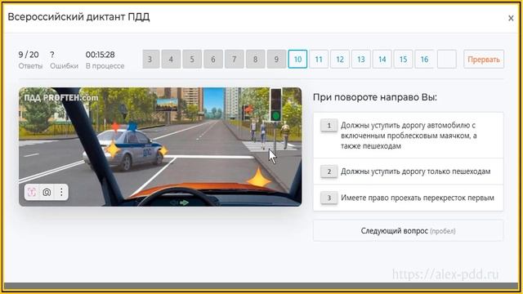Screen dimensions: 523x294
Task: Click the Прервать button to abort test
Action: [484, 59]
